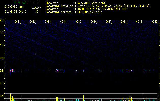Click location text Ogata-vill. Akita-Pref. JAPAN
This screenshot has width=160, height=101.
[x=100, y=6]
